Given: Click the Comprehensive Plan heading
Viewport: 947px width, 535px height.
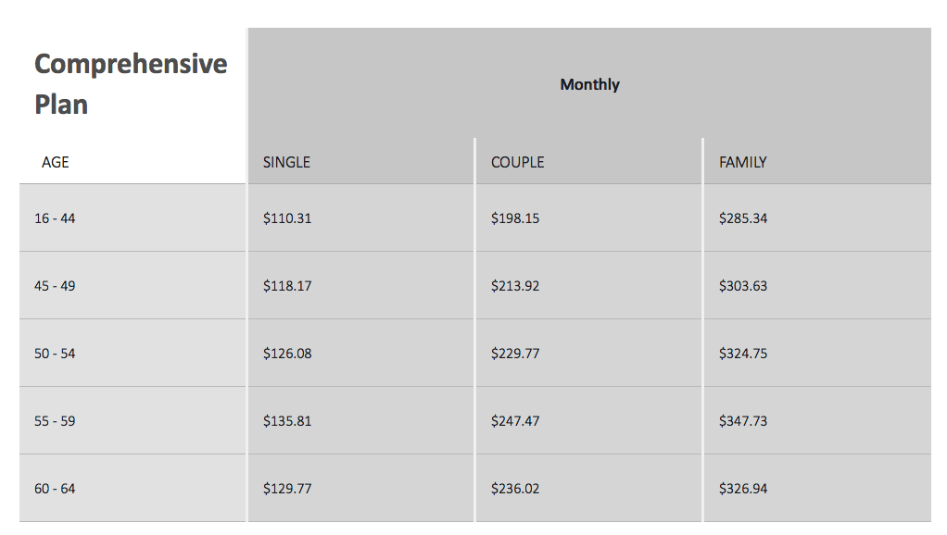Looking at the screenshot, I should point(131,84).
